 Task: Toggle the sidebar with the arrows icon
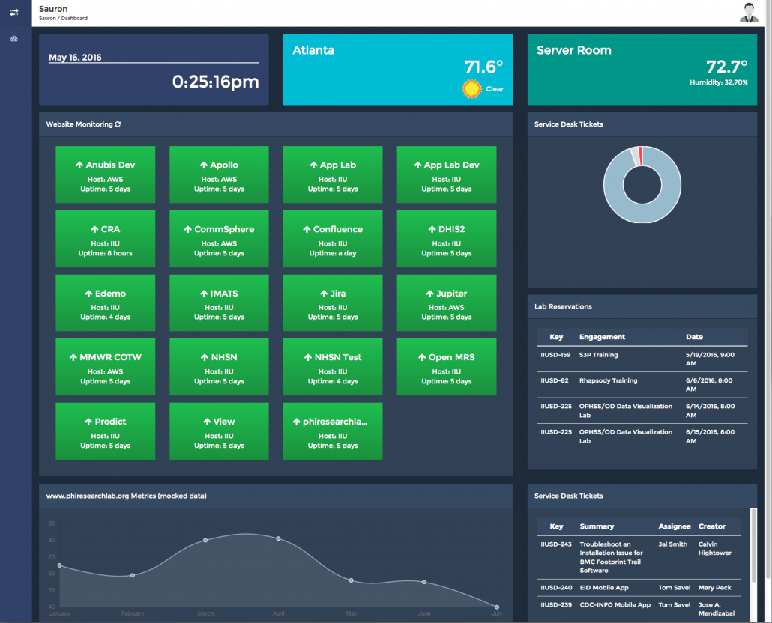tap(14, 12)
